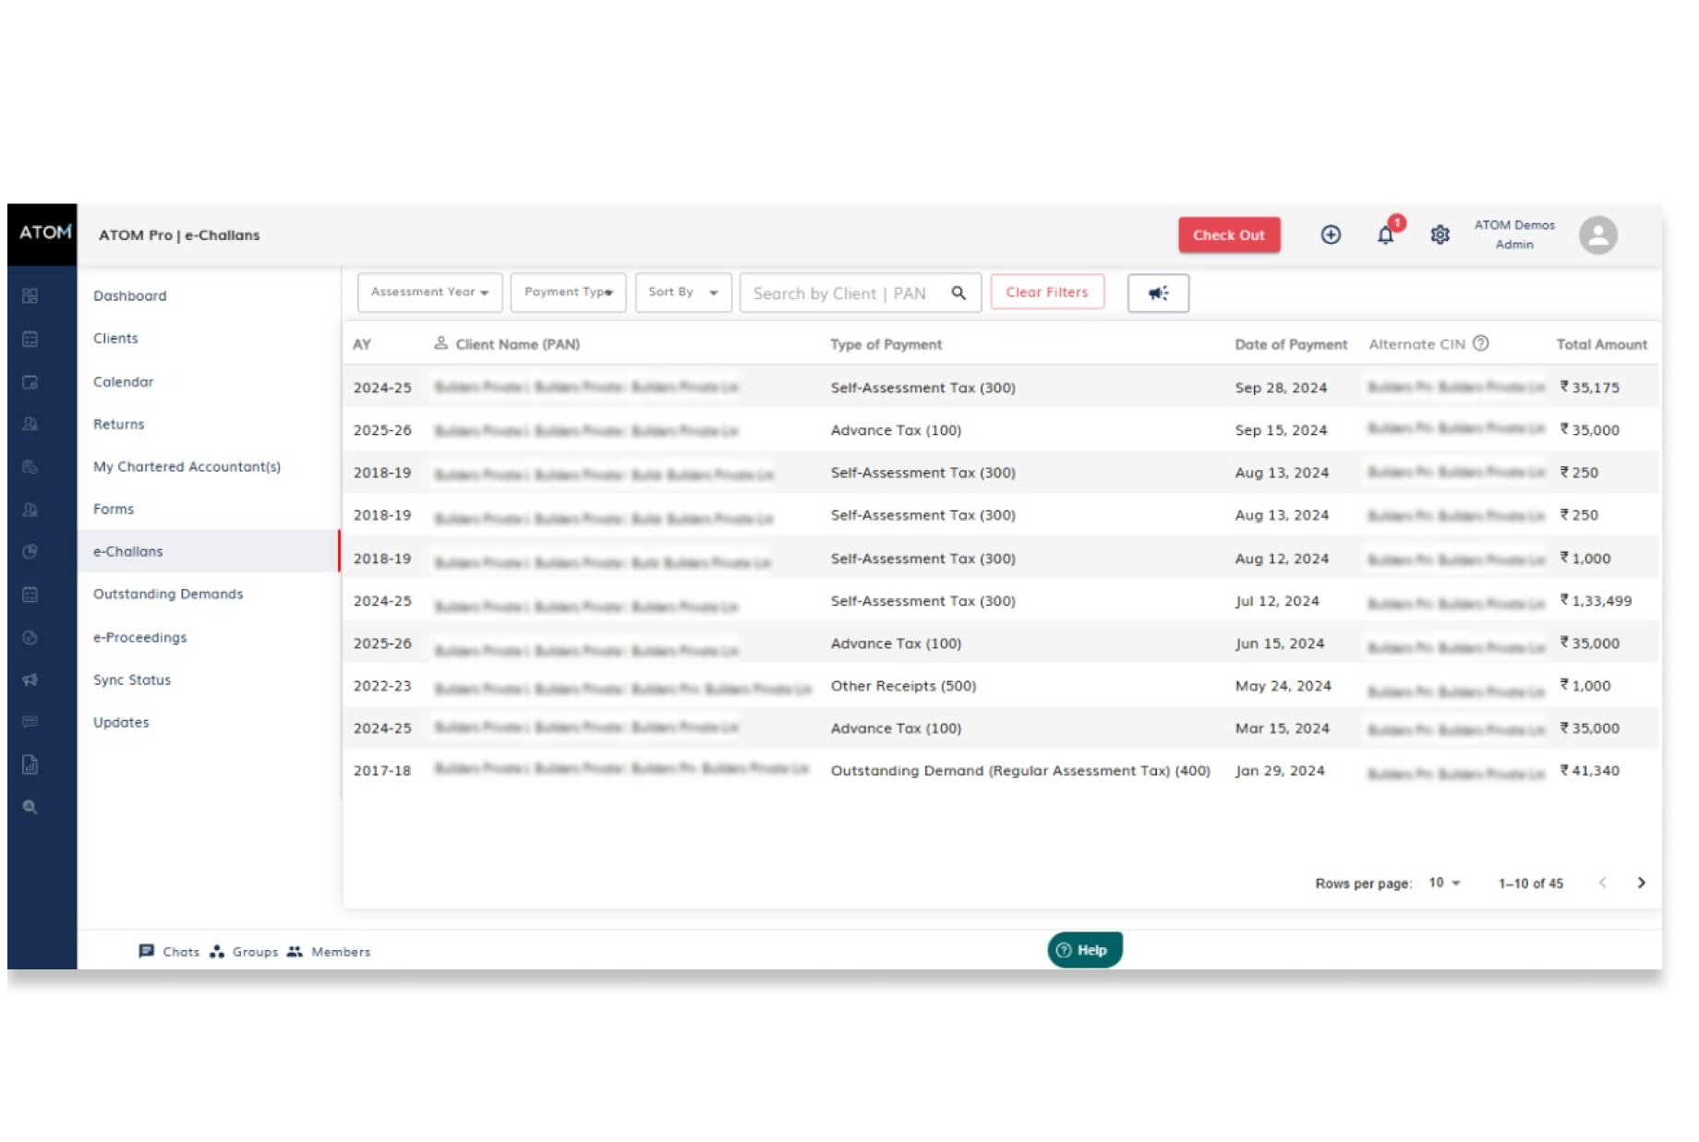
Task: Open Dashboard in the side menu
Action: tap(130, 295)
